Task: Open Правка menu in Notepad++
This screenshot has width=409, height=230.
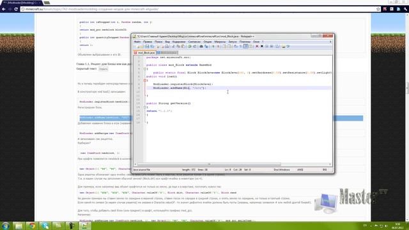Action: (148, 42)
